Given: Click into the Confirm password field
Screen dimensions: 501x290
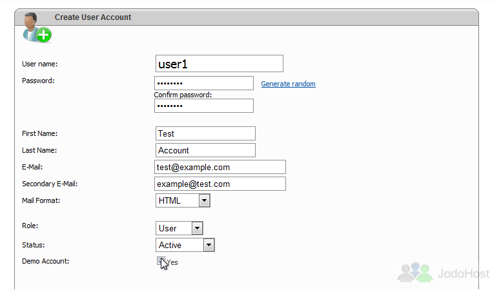Looking at the screenshot, I should pos(204,106).
